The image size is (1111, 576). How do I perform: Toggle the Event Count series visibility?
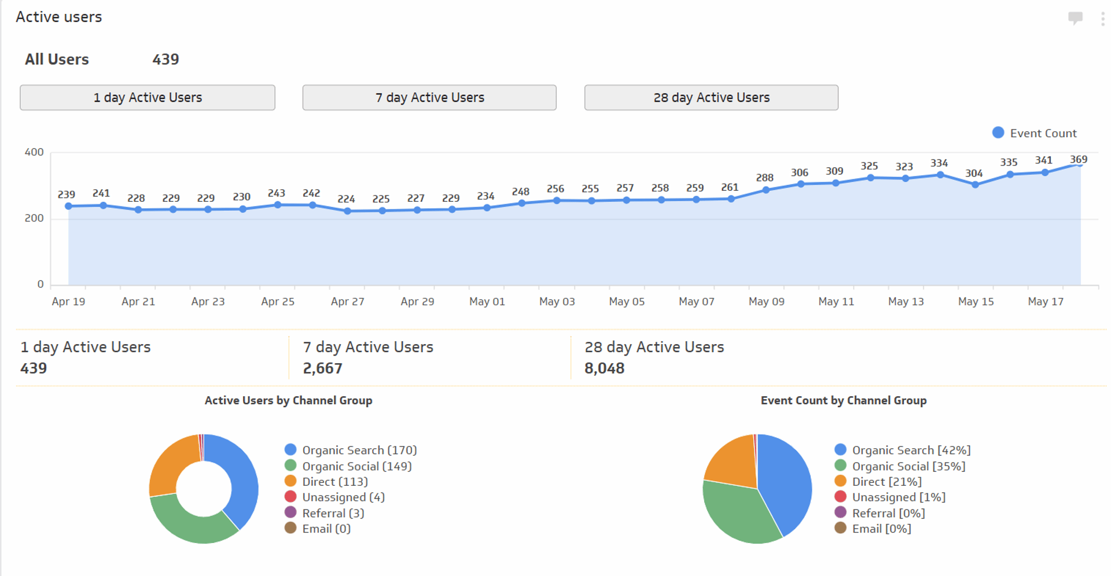[x=1035, y=132]
